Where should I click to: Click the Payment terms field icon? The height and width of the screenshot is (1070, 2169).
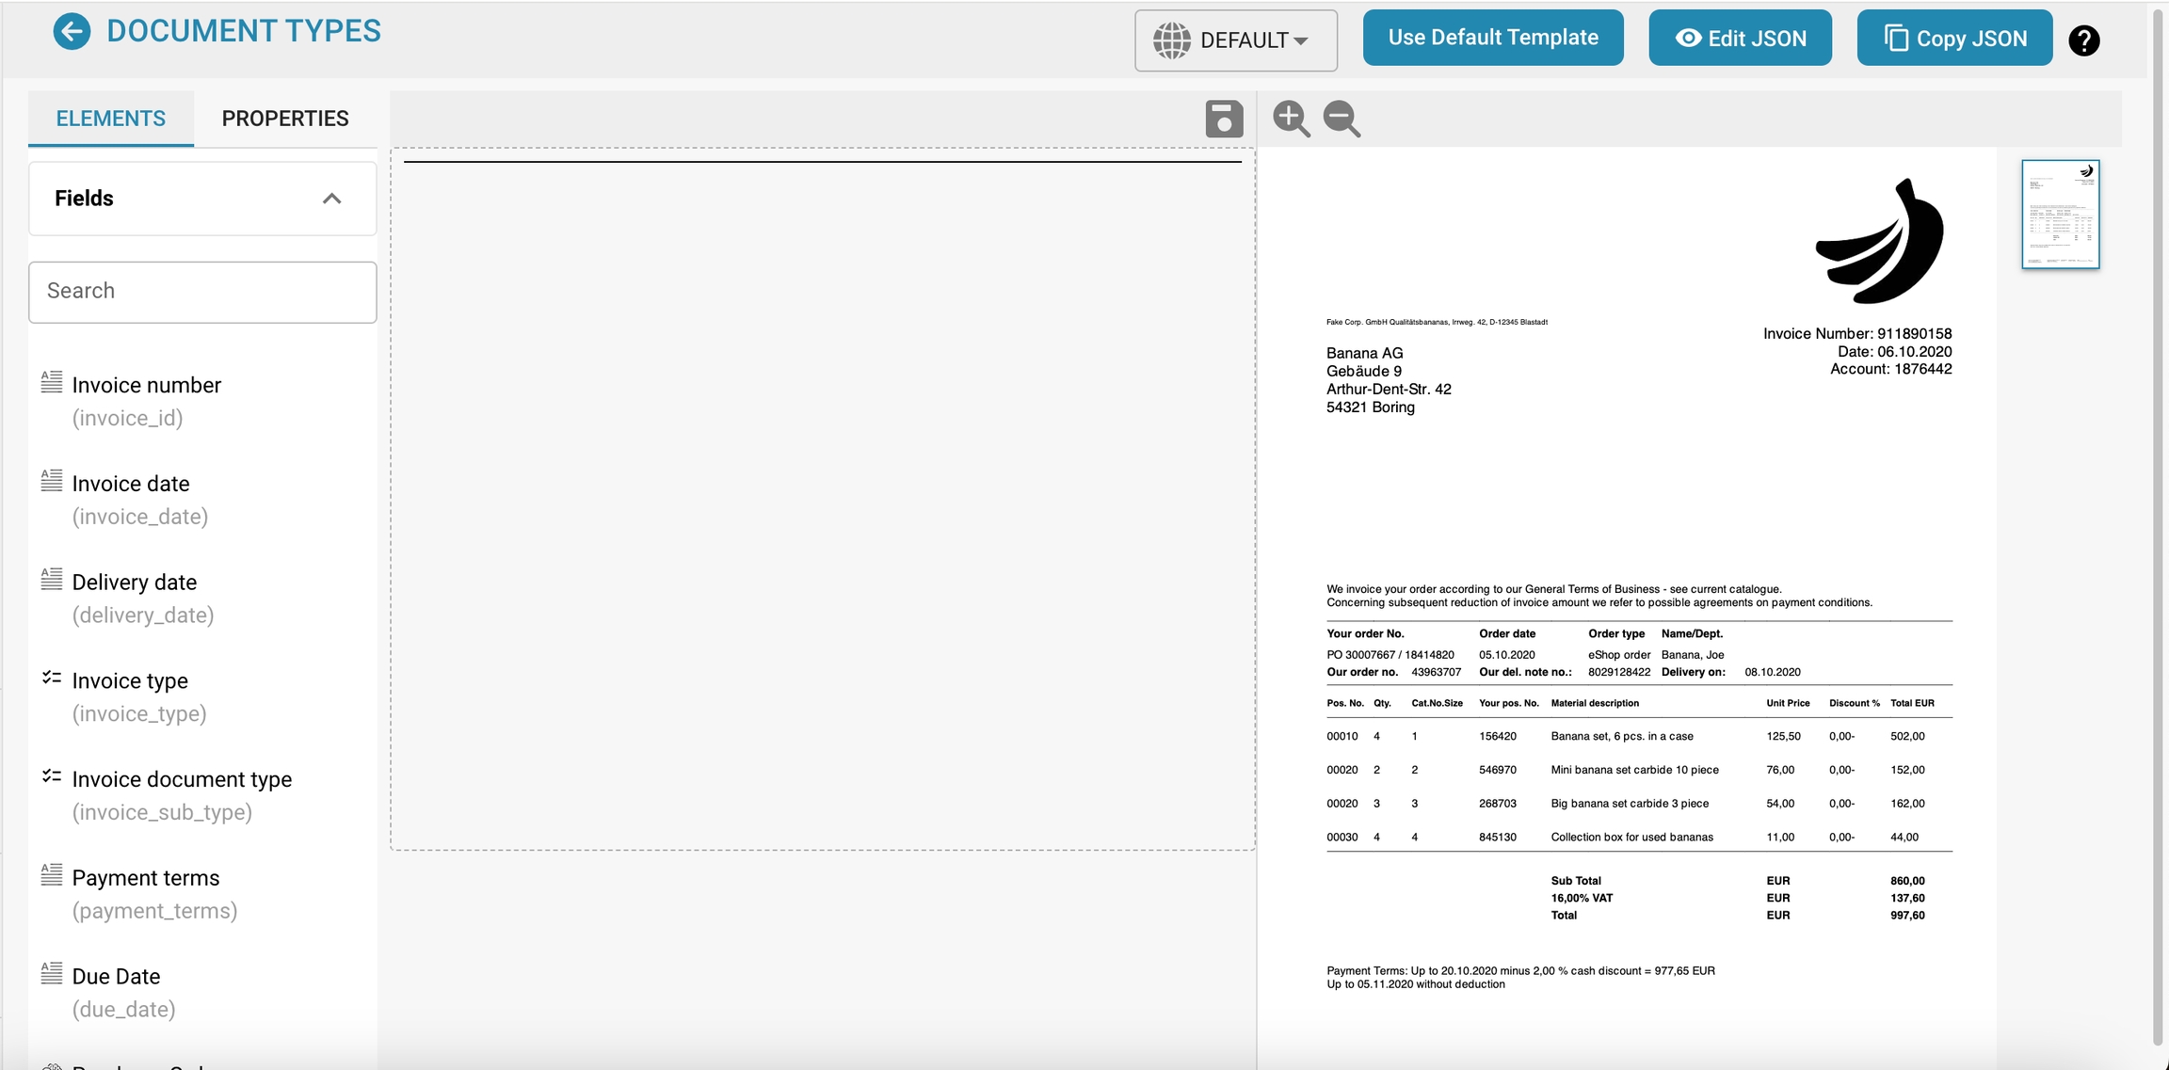52,875
